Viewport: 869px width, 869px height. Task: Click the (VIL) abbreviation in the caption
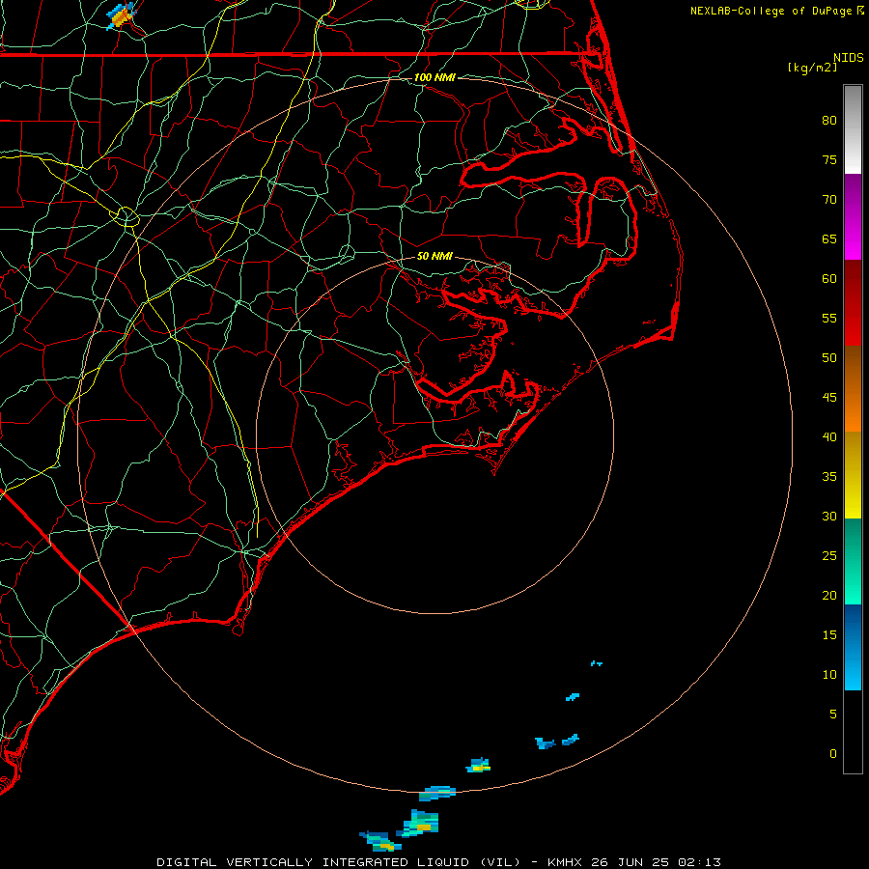500,862
